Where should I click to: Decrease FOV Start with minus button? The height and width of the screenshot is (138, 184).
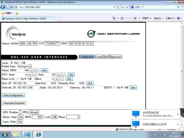coord(35,75)
